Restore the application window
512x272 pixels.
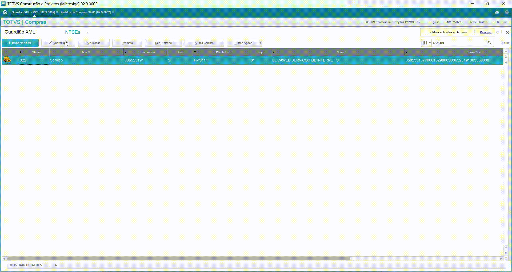(x=488, y=4)
